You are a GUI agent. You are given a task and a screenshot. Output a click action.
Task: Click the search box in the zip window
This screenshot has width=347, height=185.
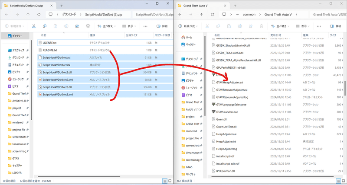point(153,15)
